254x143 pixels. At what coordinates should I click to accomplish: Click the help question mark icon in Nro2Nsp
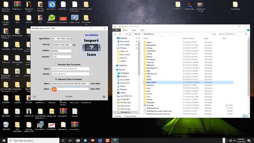35,97
